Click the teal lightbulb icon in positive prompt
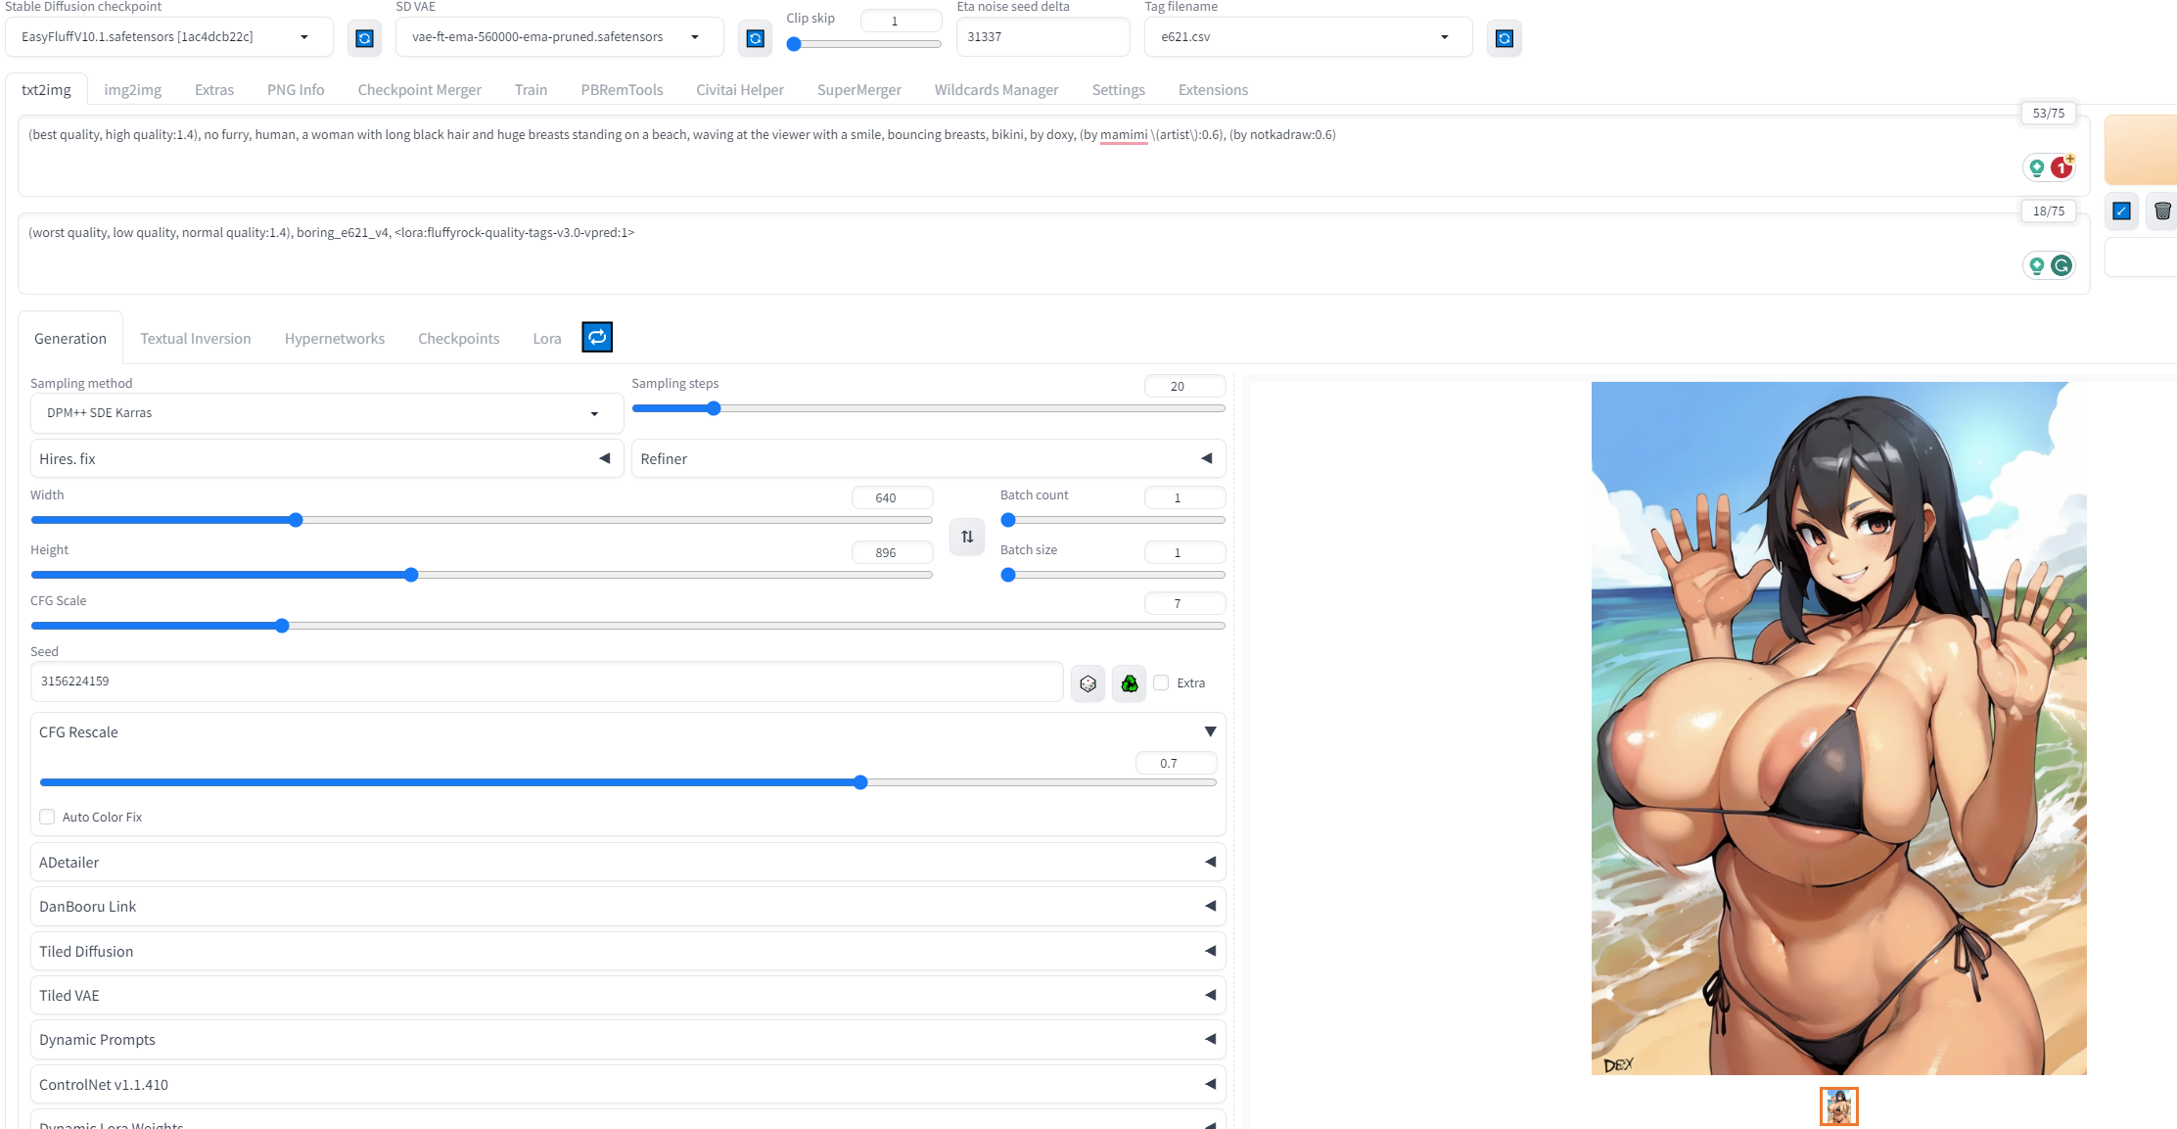This screenshot has width=2177, height=1129. [2037, 167]
